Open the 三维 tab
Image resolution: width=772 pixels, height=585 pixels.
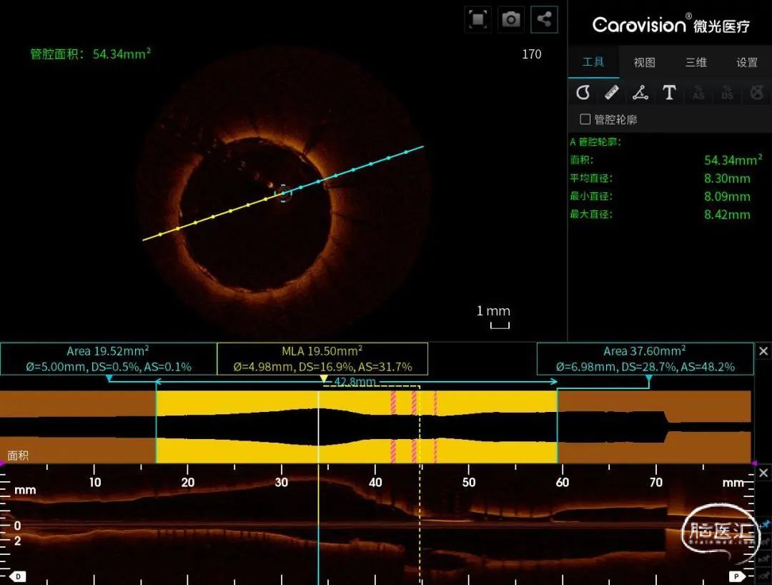tap(696, 63)
